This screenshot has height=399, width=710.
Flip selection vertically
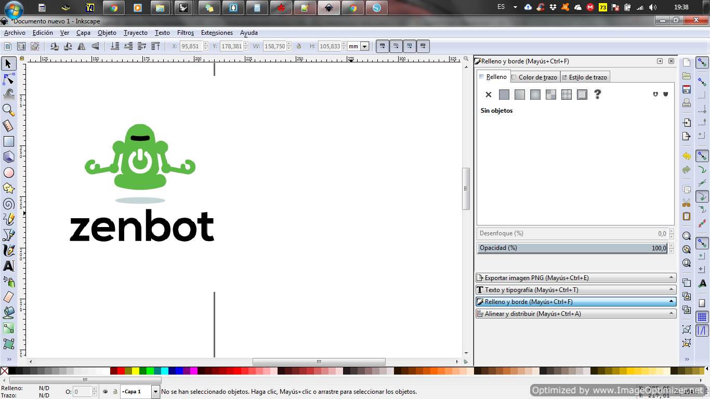click(x=95, y=46)
